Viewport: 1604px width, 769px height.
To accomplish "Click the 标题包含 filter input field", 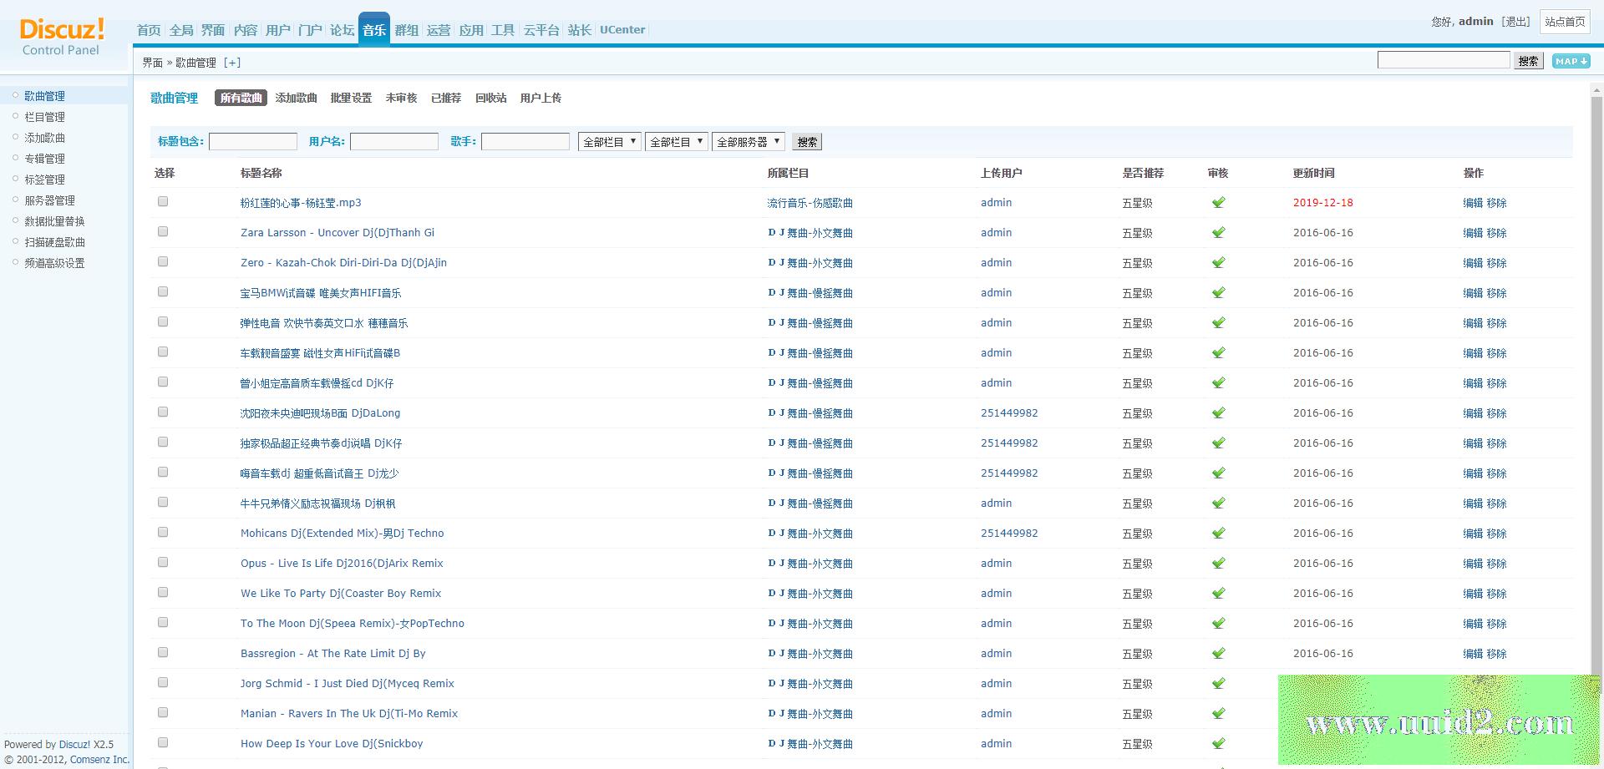I will (252, 142).
